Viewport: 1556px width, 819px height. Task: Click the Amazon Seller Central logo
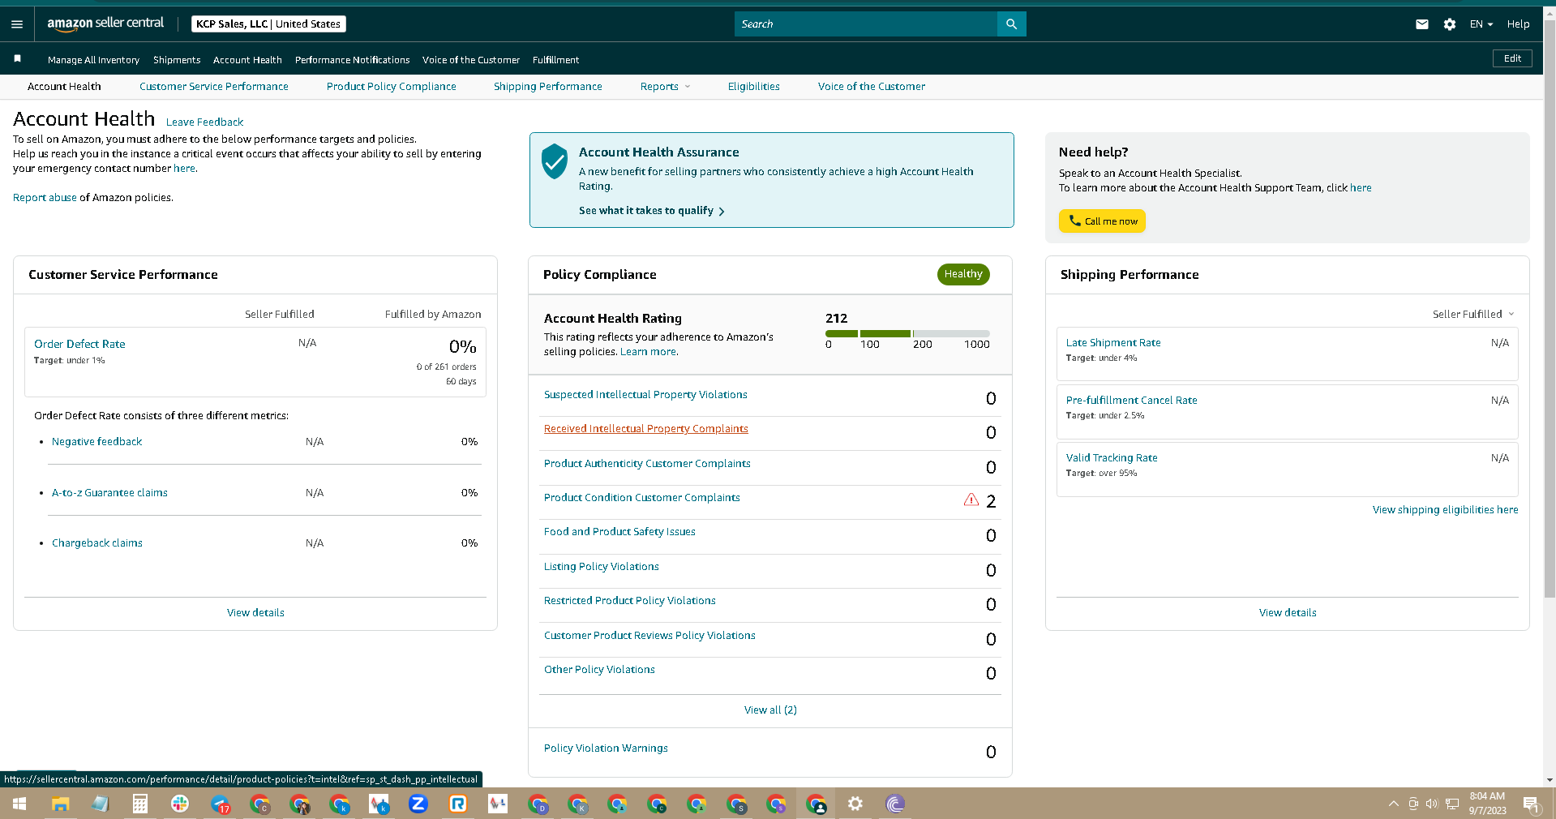(105, 24)
